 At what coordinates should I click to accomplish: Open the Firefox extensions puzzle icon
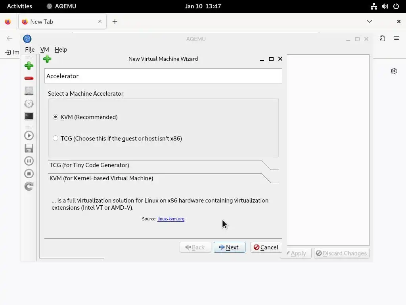[383, 39]
